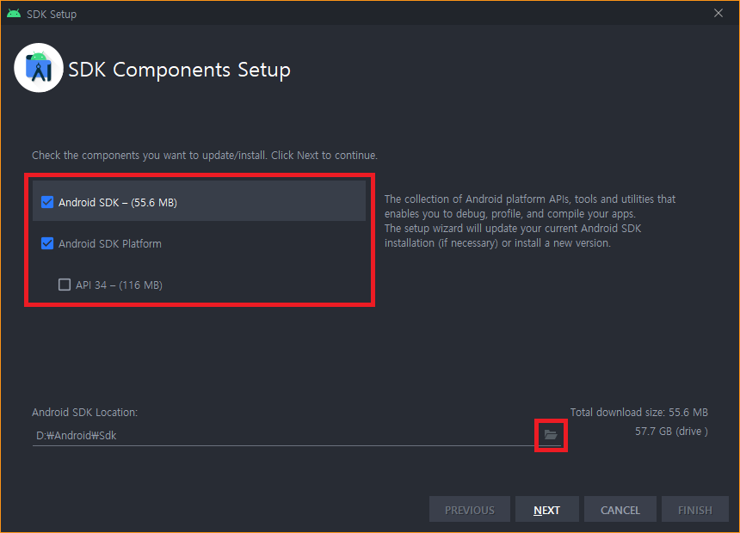Select the API 34 – (116 MB) row label

click(119, 285)
